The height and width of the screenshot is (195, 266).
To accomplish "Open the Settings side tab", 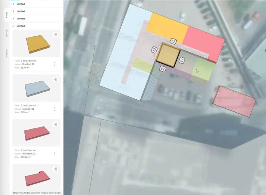I will tap(7, 33).
